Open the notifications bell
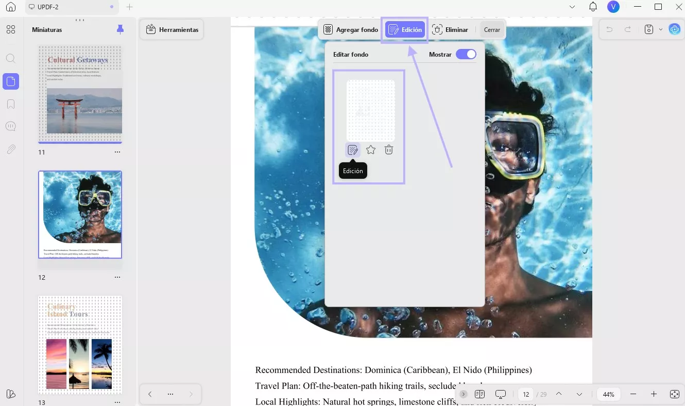 [593, 7]
